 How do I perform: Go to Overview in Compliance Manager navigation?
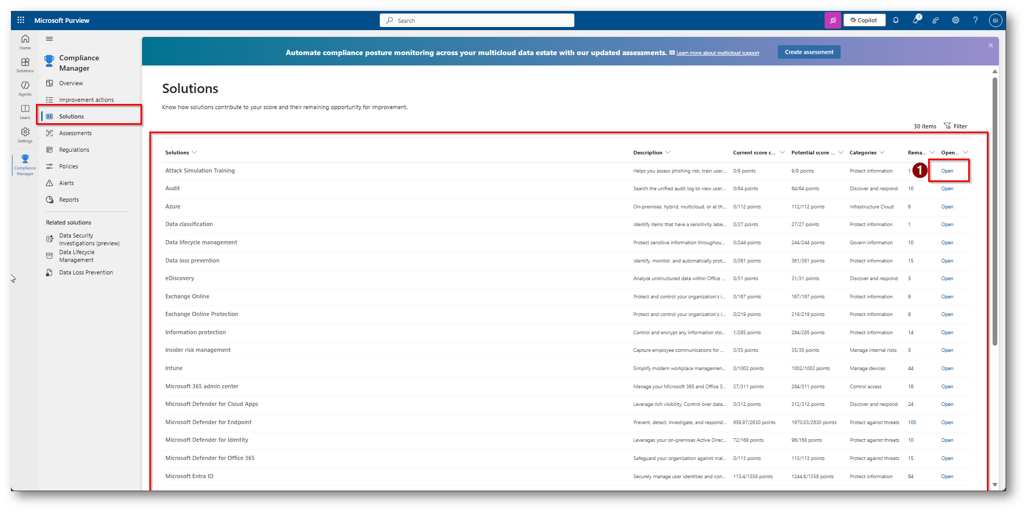71,83
